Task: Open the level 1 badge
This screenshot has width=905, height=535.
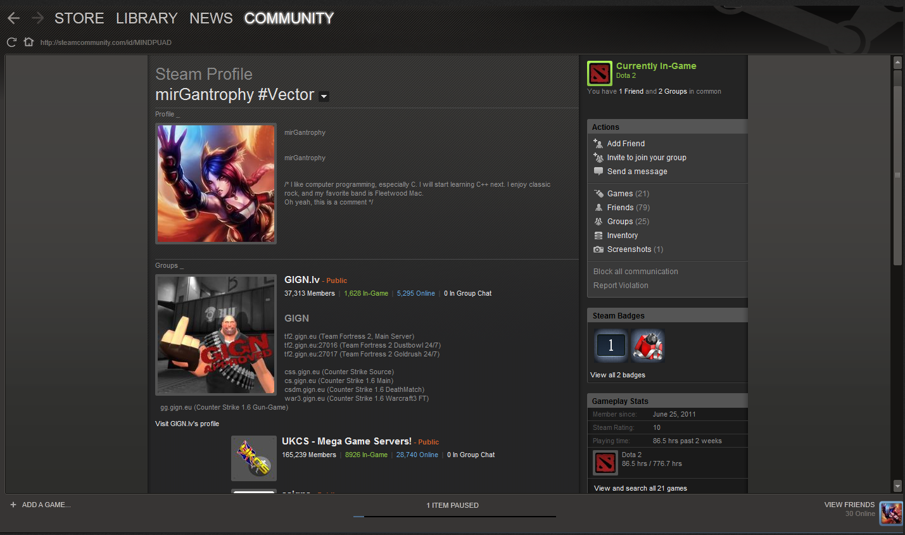Action: (611, 345)
